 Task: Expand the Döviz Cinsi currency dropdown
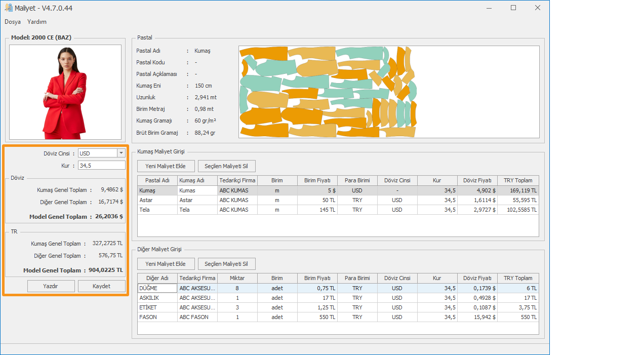pyautogui.click(x=121, y=153)
